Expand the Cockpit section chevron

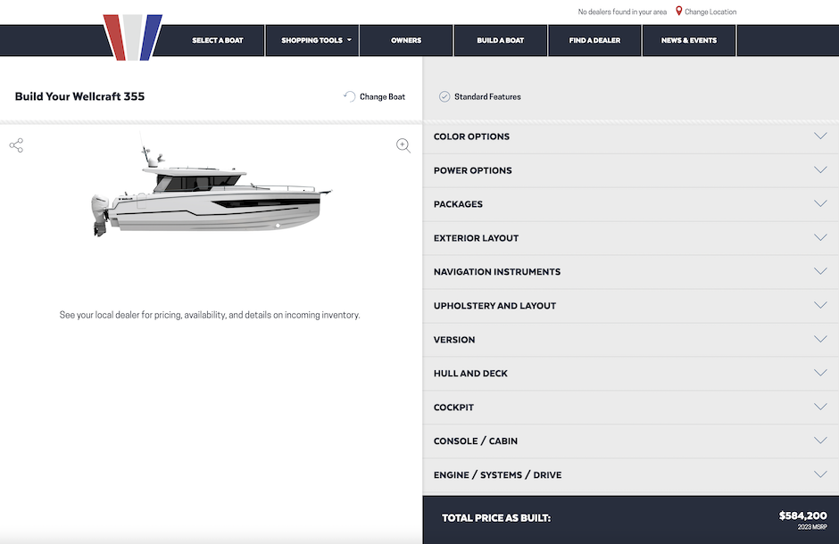(x=820, y=407)
